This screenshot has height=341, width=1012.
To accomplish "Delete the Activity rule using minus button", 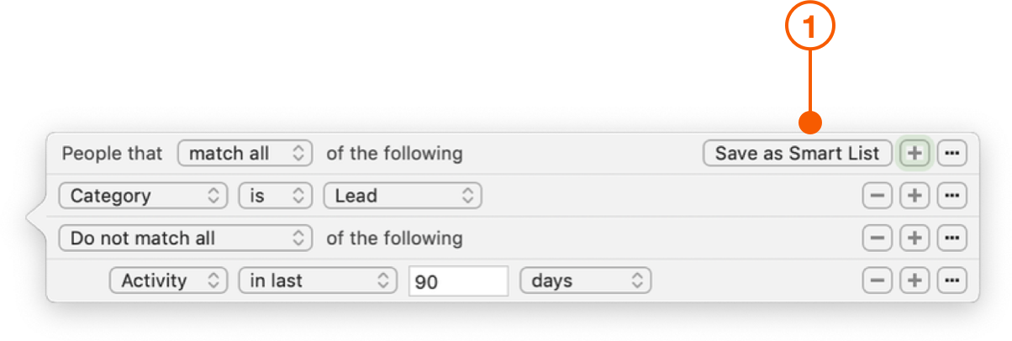I will click(x=877, y=281).
